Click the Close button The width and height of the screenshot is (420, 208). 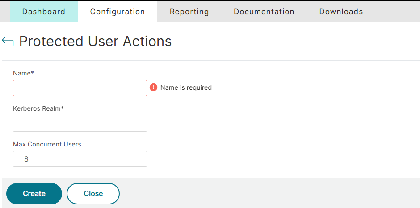click(93, 194)
